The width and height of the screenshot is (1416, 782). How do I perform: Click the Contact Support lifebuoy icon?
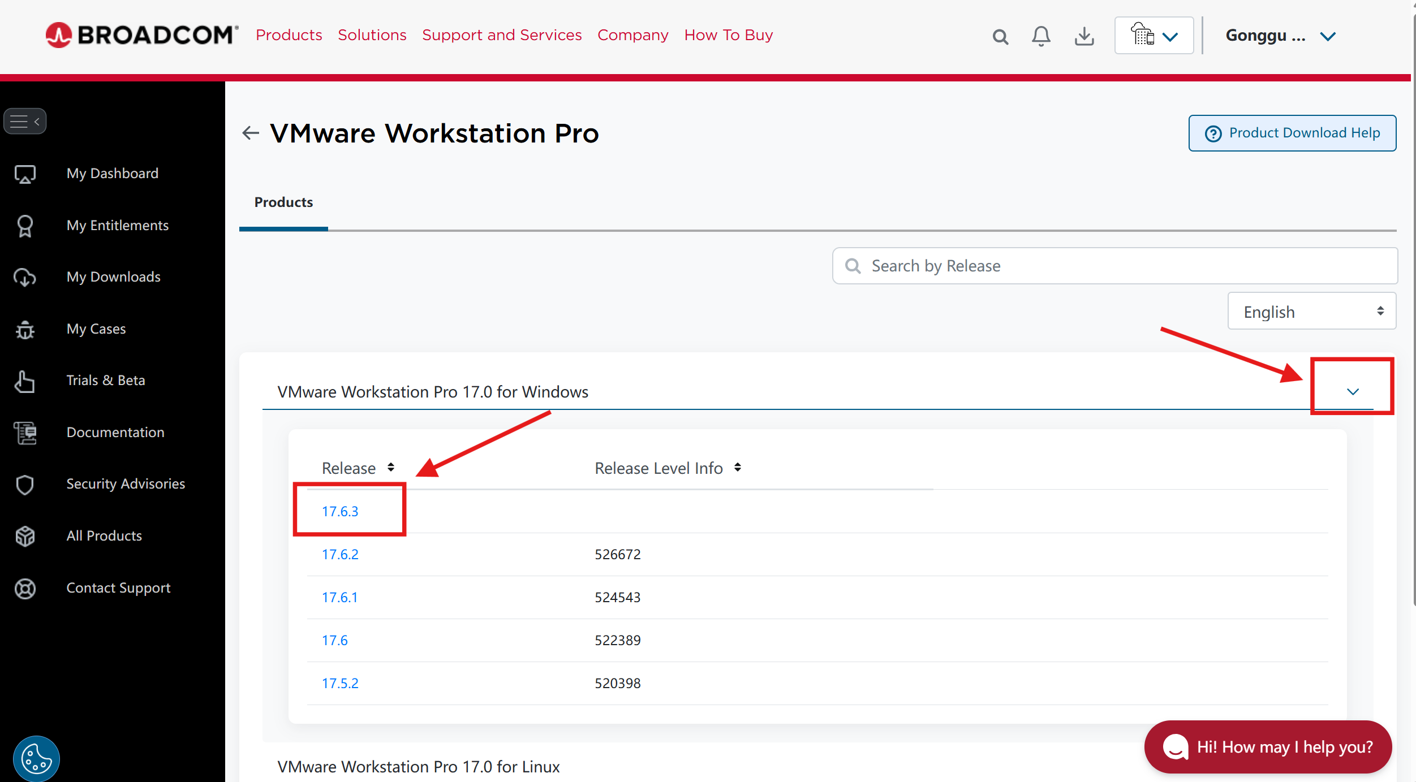25,588
